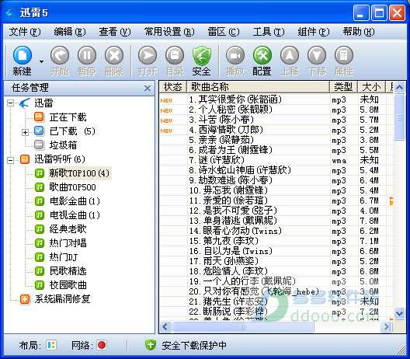Collapse the 迅雷听听 (6) tree node

(x=10, y=160)
